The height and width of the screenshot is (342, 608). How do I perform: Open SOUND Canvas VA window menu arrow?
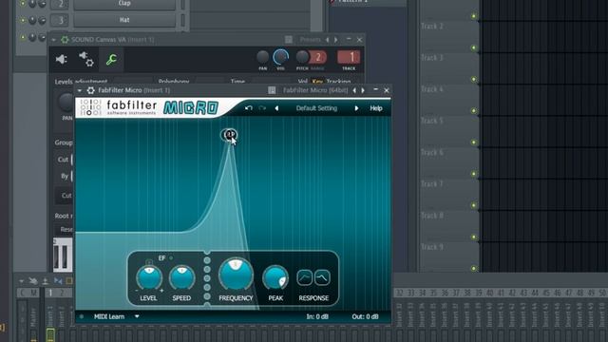(x=54, y=40)
